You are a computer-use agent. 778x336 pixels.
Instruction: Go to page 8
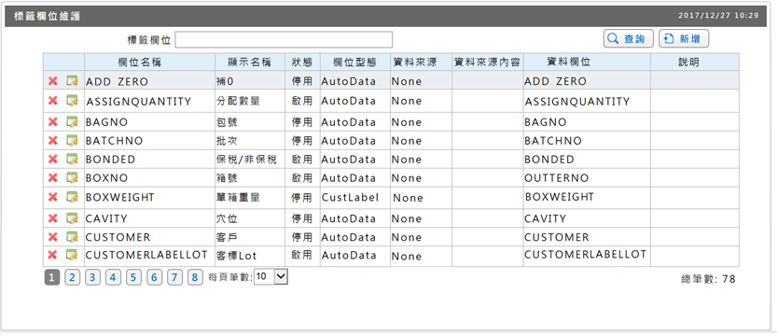tap(196, 277)
